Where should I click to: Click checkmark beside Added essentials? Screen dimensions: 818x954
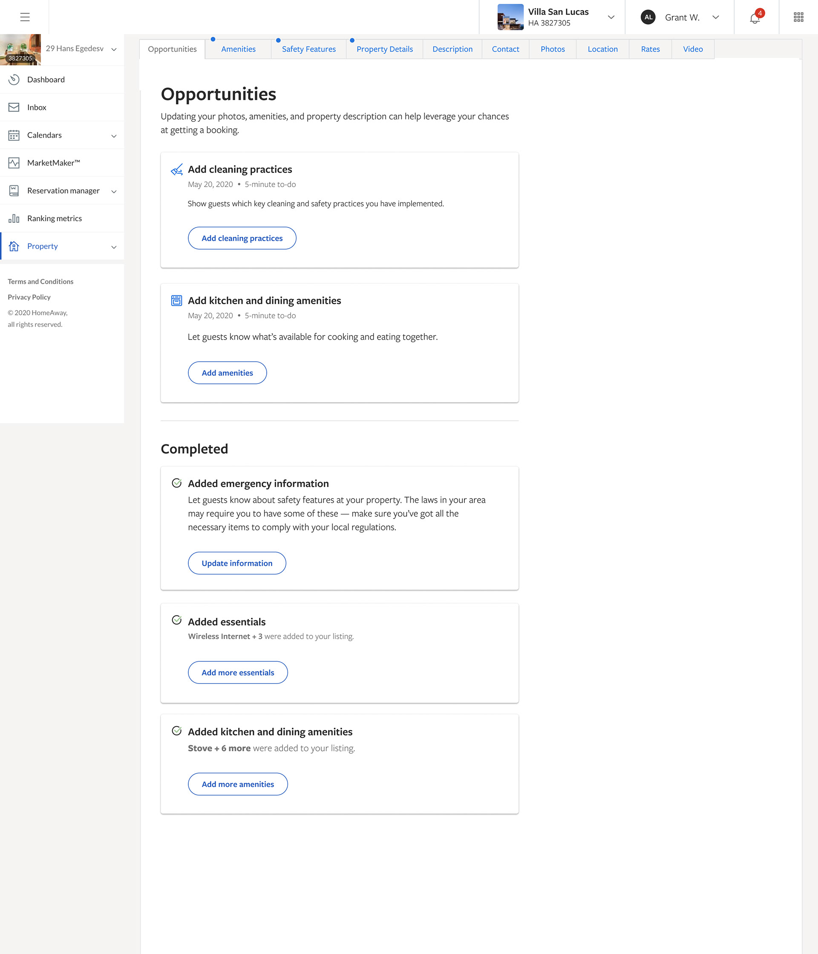coord(177,620)
